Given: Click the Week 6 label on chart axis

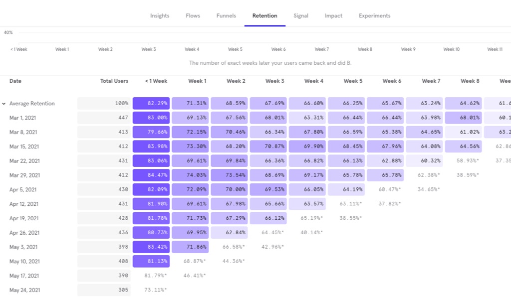Looking at the screenshot, I should (x=278, y=49).
